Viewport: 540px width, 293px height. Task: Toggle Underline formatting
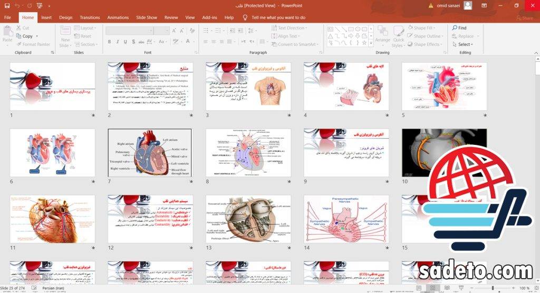click(126, 42)
